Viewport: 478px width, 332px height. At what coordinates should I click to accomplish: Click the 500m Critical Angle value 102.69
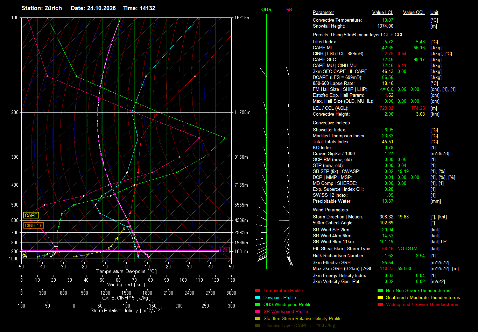[387, 223]
